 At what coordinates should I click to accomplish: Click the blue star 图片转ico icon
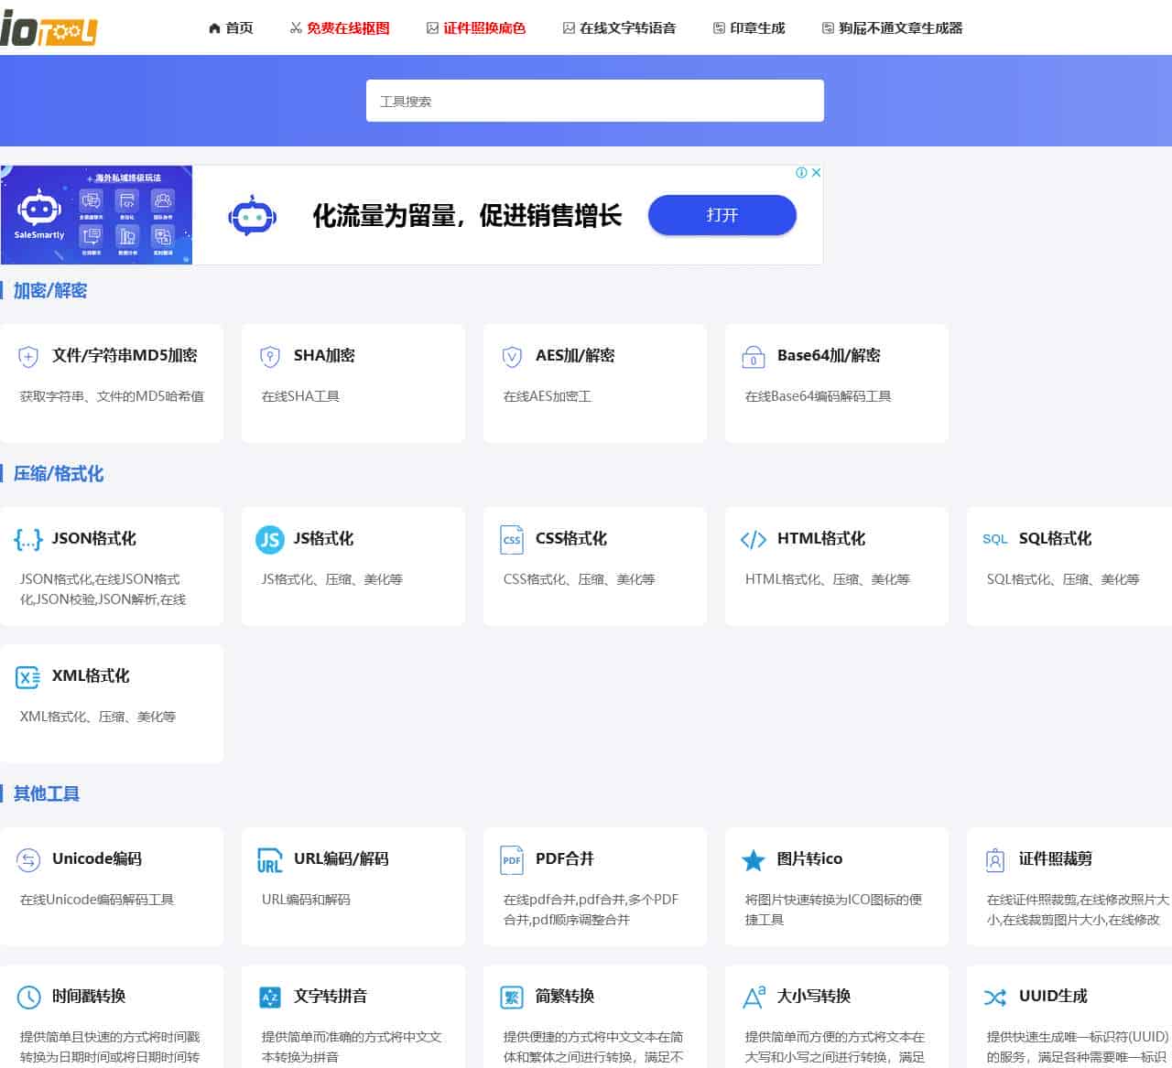tap(753, 860)
